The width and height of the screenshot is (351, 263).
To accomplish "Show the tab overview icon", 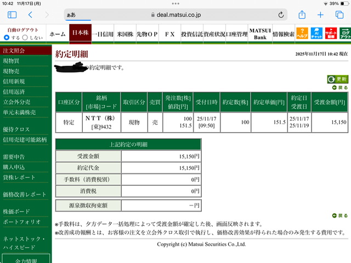I will (339, 15).
